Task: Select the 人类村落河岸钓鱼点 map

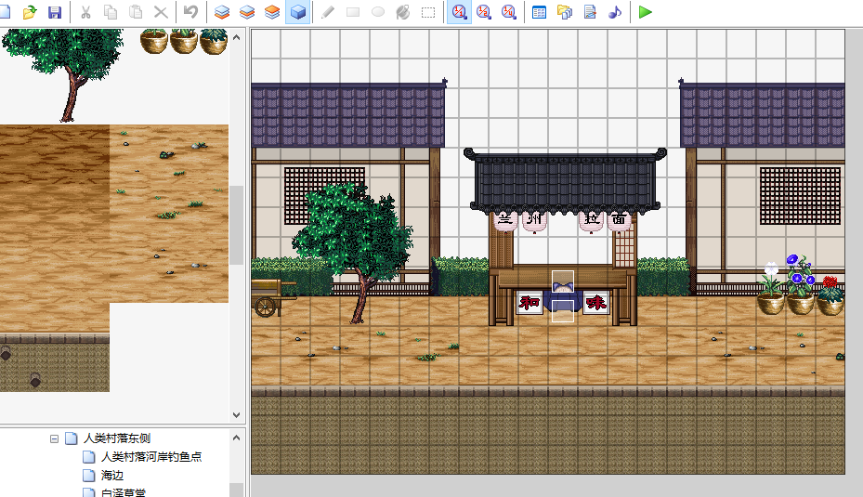Action: point(151,457)
